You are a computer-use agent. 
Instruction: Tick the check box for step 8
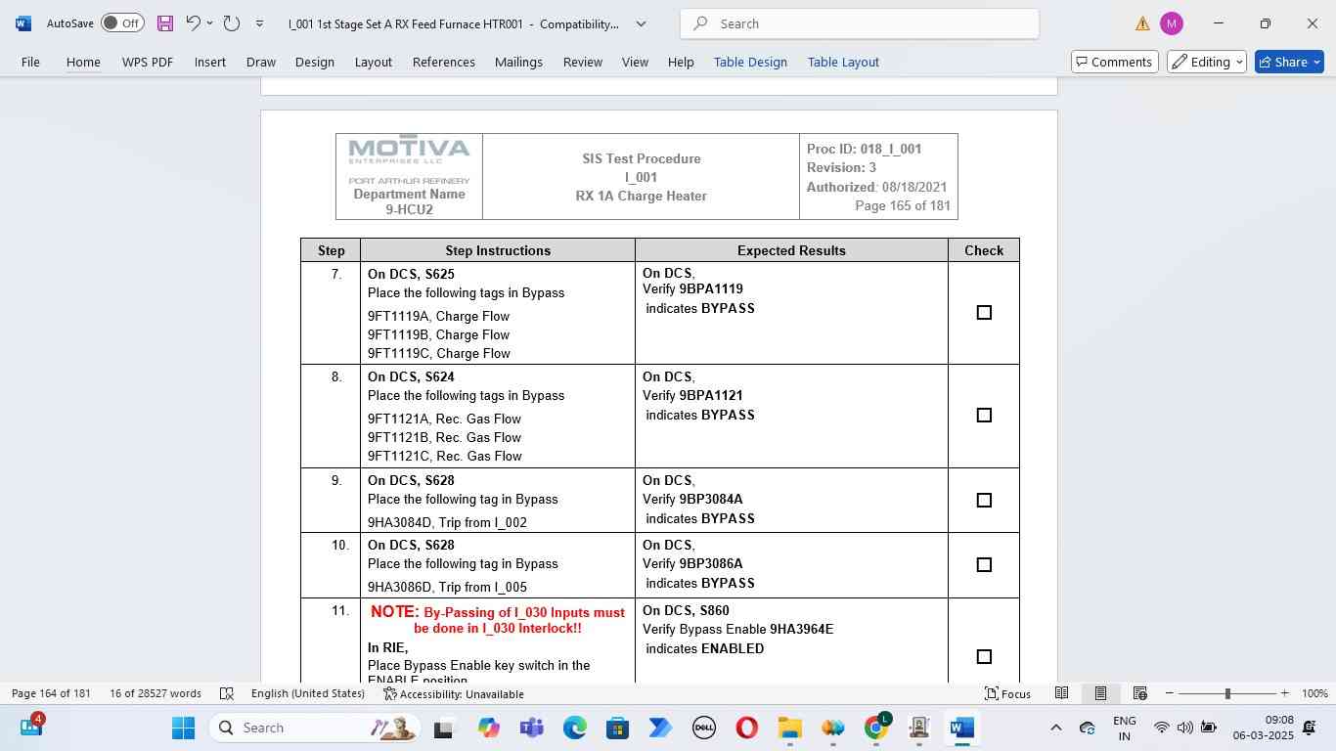(x=984, y=416)
